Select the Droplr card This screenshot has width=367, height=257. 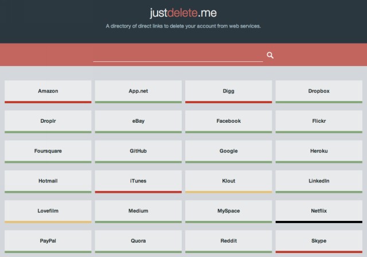(48, 122)
